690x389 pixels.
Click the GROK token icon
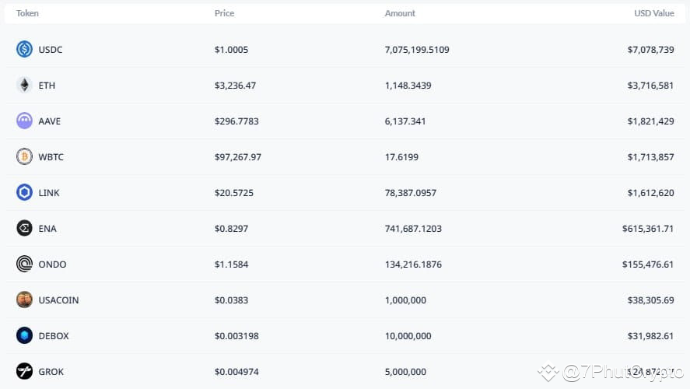click(24, 371)
